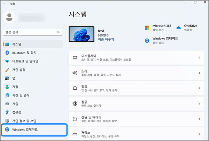This screenshot has width=209, height=141.
Task: Expand 소리 row chevron
Action: pyautogui.click(x=199, y=73)
